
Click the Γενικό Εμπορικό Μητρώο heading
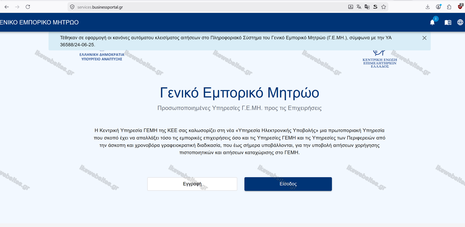(x=239, y=93)
